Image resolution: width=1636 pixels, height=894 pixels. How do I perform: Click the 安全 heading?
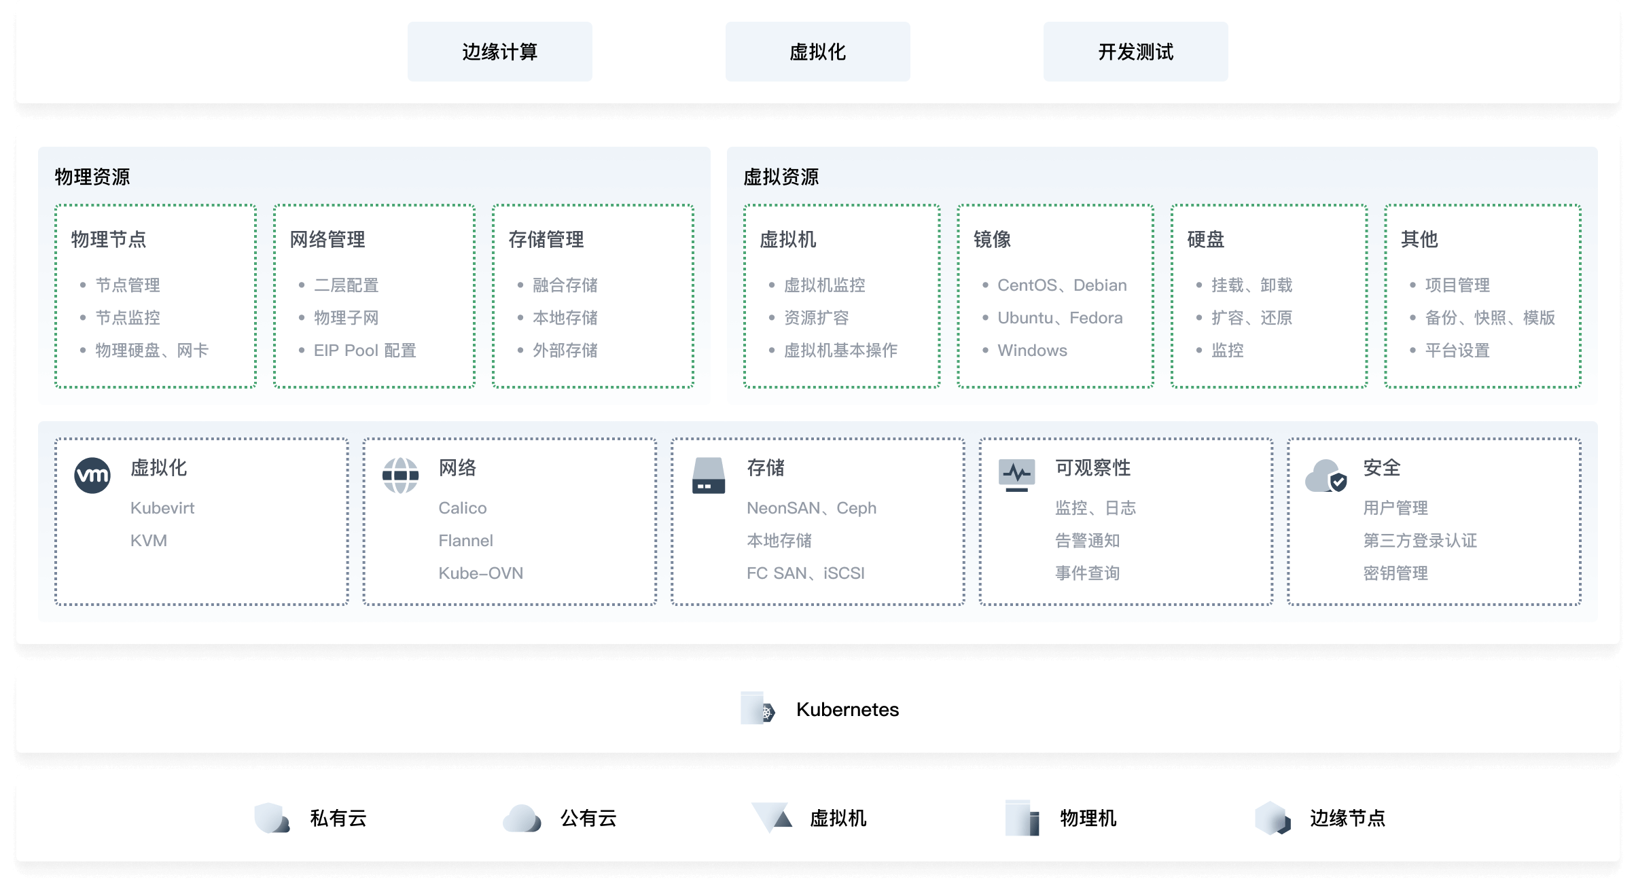1382,467
